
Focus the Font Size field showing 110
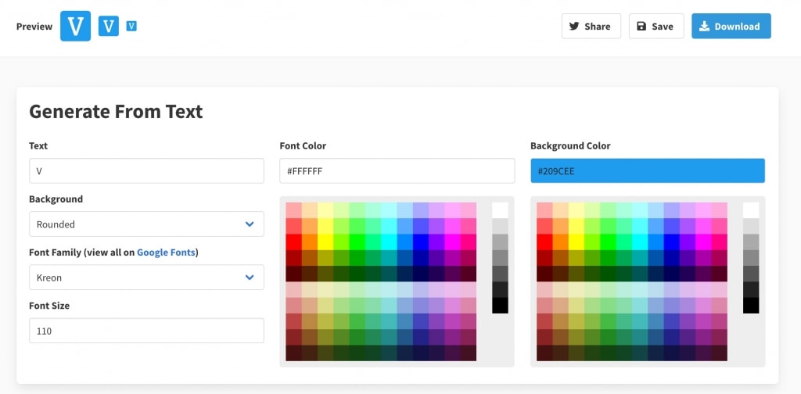pyautogui.click(x=146, y=331)
